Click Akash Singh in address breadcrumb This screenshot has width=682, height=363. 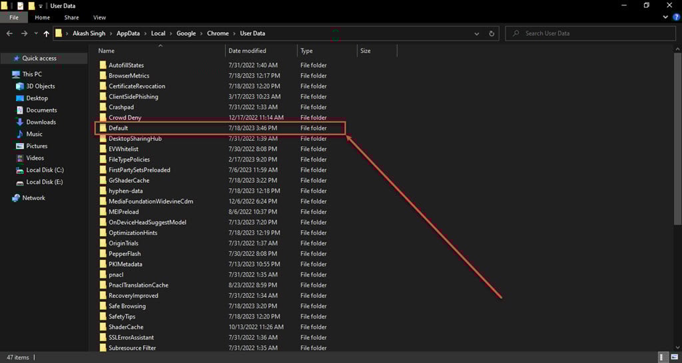(90, 33)
